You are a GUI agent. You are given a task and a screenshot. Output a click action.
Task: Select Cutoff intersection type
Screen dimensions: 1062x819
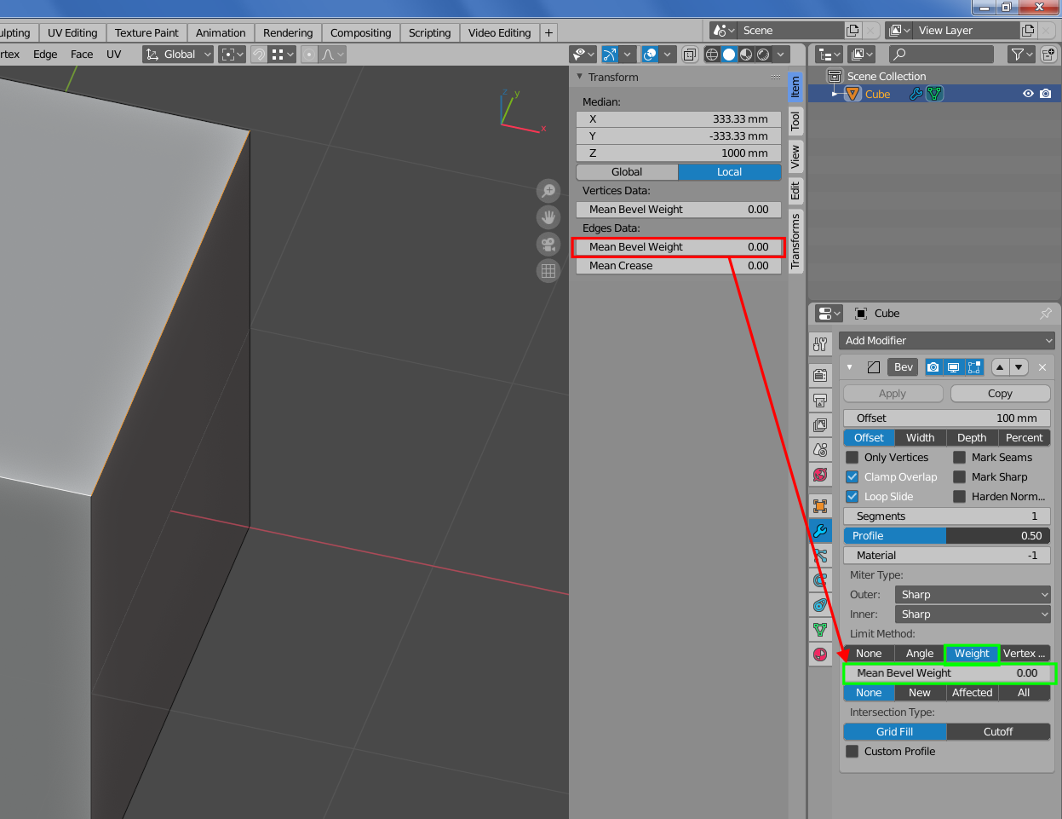point(998,732)
